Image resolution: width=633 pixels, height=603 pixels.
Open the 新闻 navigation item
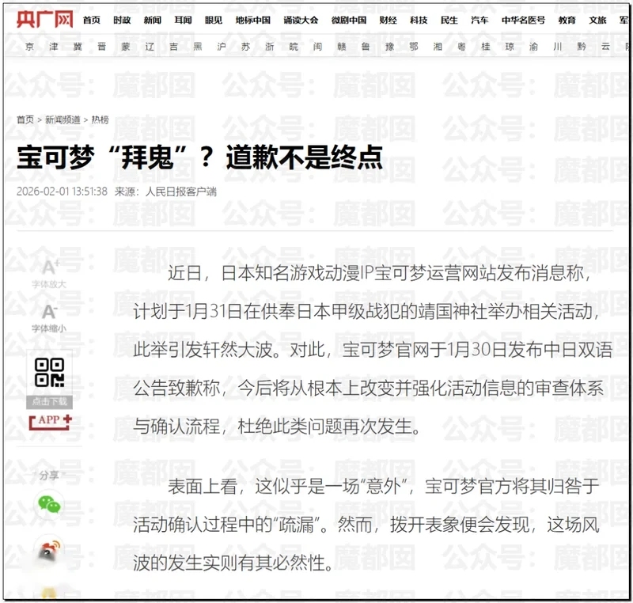click(153, 21)
